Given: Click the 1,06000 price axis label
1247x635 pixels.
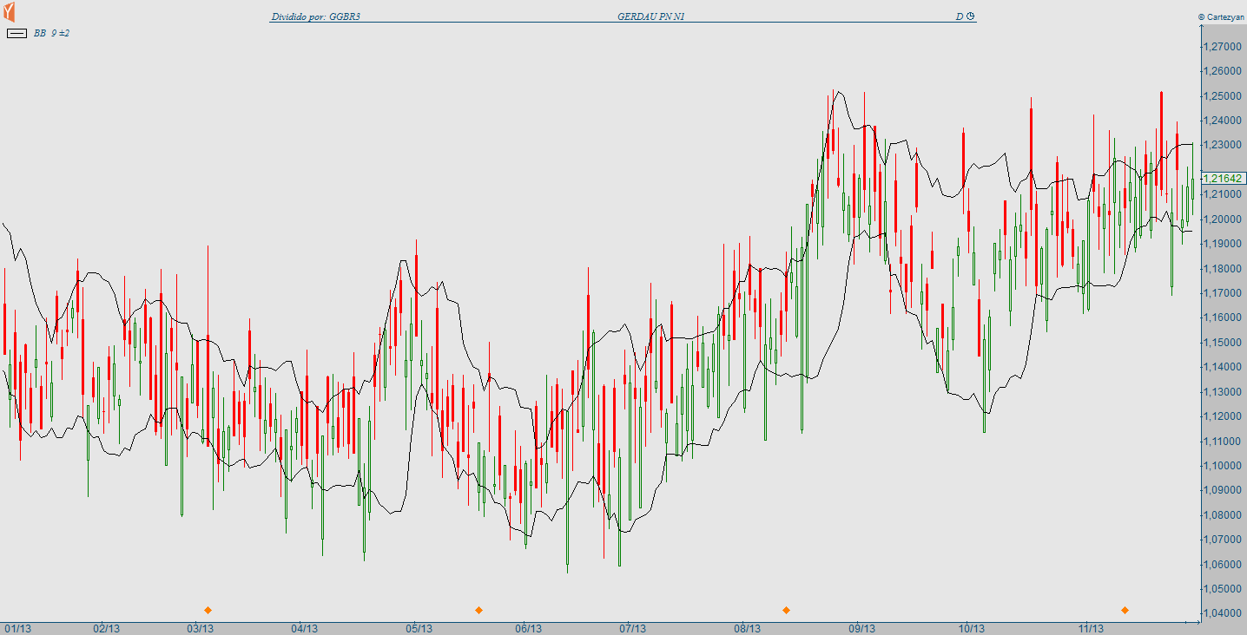Looking at the screenshot, I should coord(1222,565).
